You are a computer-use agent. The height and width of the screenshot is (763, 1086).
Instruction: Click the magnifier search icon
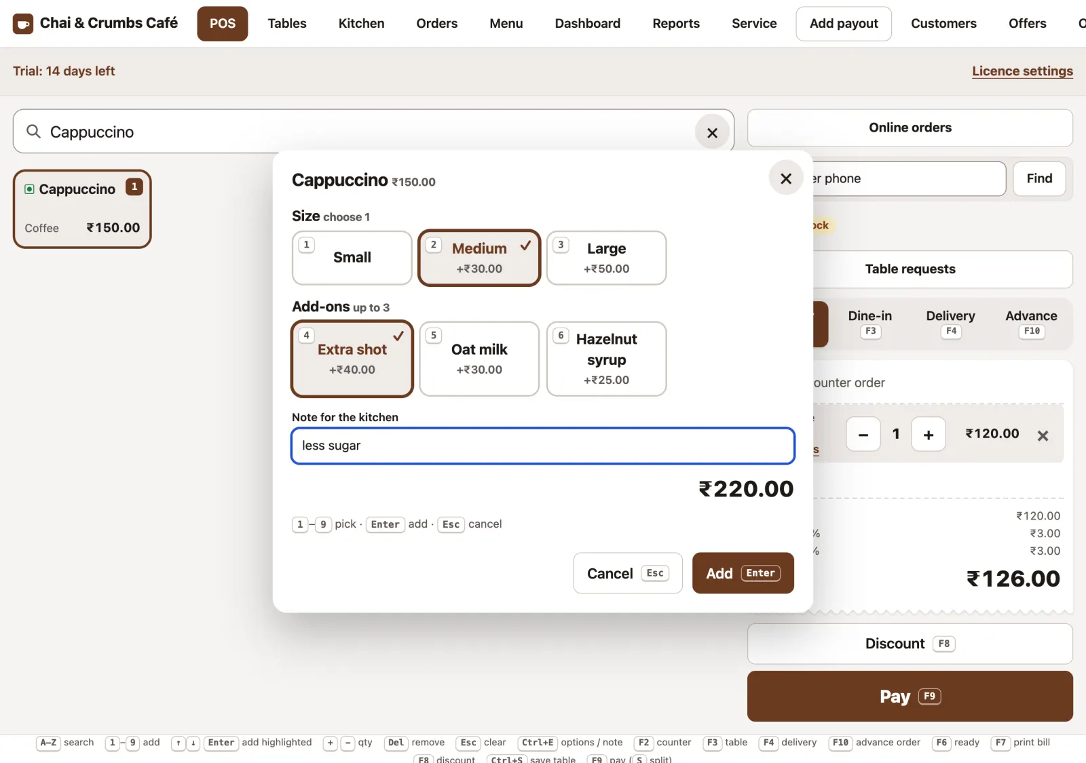click(33, 132)
